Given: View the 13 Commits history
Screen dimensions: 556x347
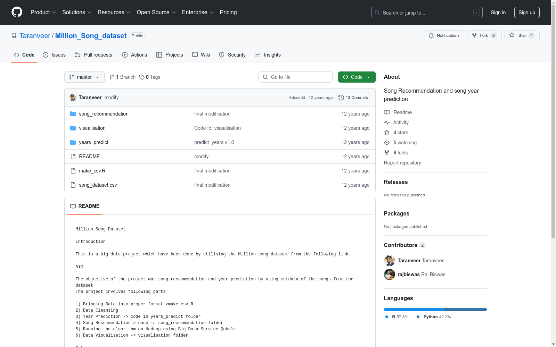Looking at the screenshot, I should point(353,98).
